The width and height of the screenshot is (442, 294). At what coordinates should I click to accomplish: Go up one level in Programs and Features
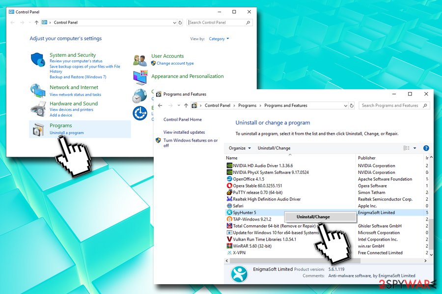(186, 105)
